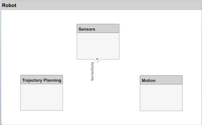Select the Trajectory Planning component title
The width and height of the screenshot is (202, 125).
pos(42,80)
